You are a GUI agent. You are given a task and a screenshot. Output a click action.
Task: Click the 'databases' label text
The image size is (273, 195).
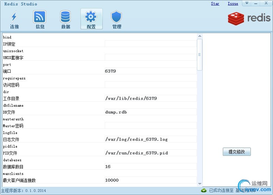[12, 160]
